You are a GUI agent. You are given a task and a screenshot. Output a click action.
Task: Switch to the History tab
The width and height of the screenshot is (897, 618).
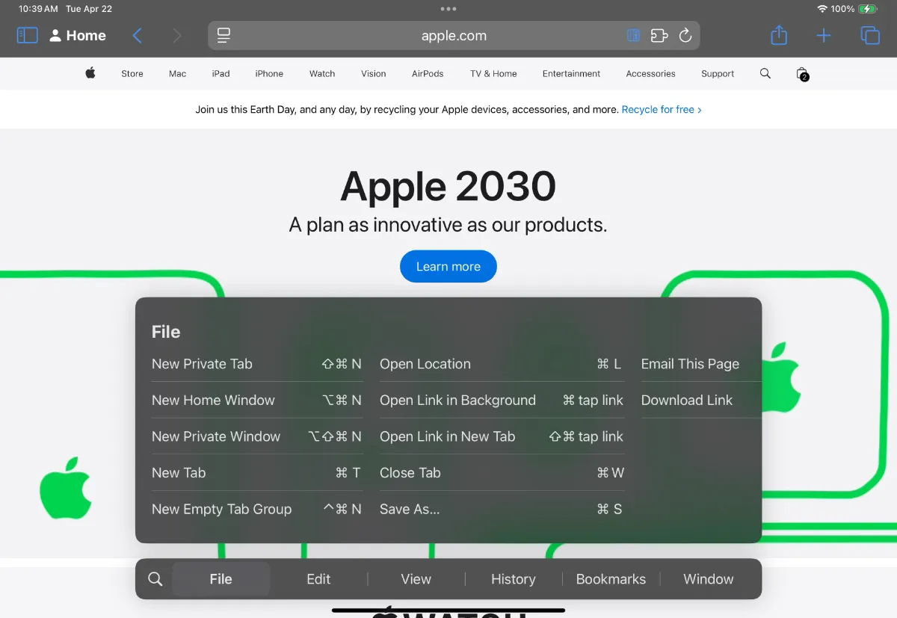point(513,579)
